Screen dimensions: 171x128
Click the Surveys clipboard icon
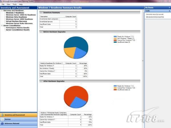(2, 119)
